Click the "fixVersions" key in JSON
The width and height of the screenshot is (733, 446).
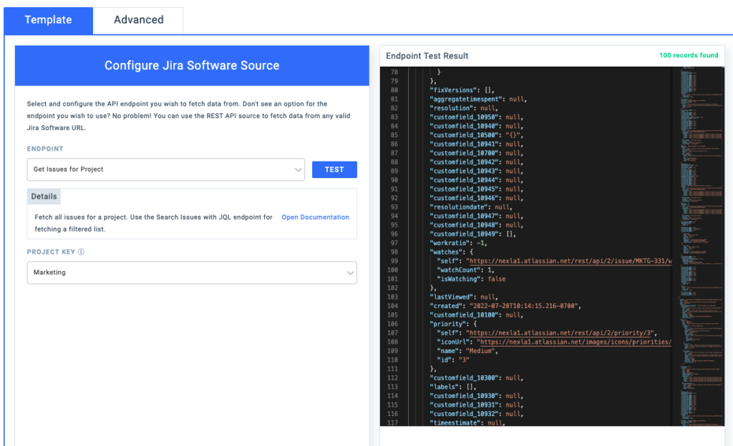[x=455, y=90]
